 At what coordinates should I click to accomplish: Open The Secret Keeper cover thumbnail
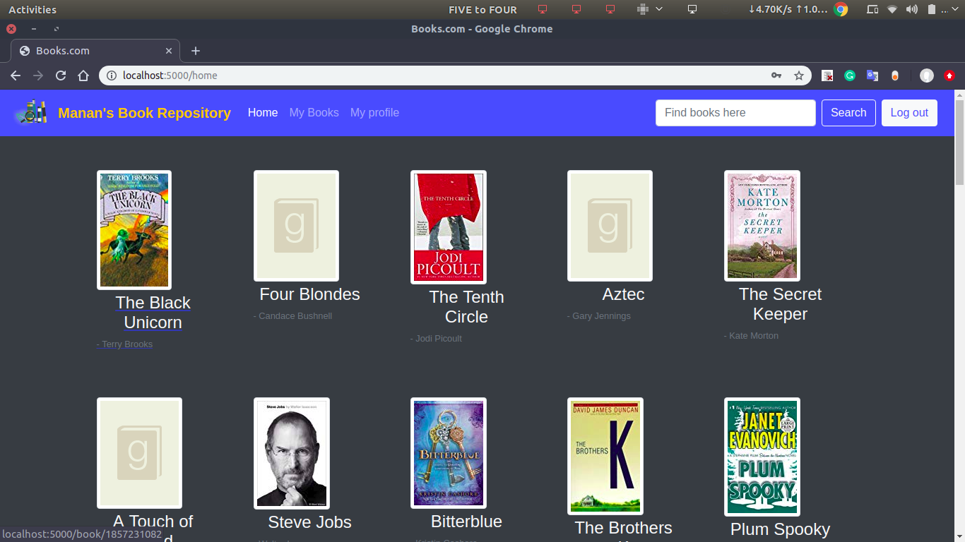click(762, 226)
